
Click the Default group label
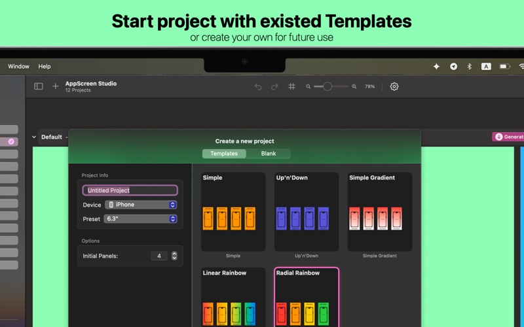point(52,137)
